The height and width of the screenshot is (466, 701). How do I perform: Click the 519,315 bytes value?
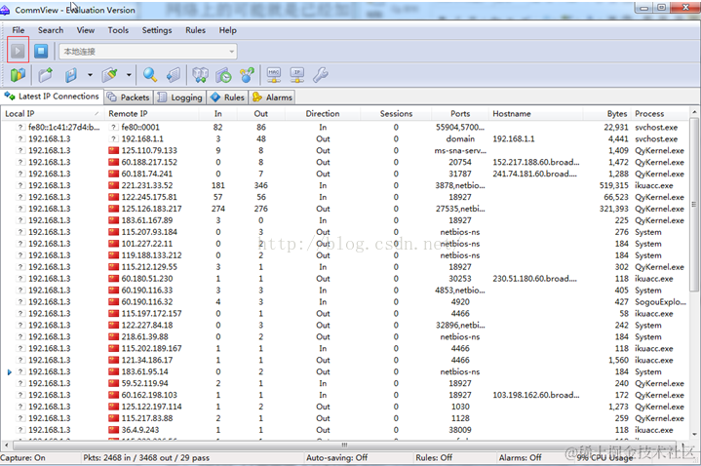point(614,185)
